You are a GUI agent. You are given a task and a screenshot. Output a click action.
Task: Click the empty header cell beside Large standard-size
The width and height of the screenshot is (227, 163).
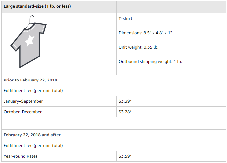(x=171, y=7)
